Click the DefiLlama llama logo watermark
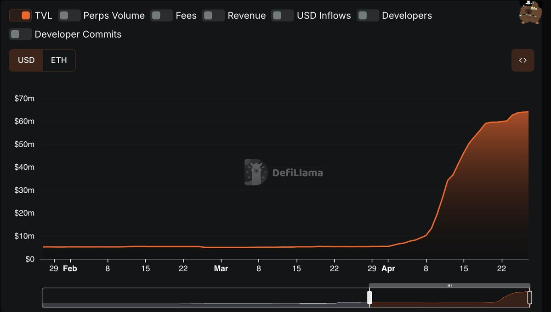The width and height of the screenshot is (551, 312). click(256, 173)
